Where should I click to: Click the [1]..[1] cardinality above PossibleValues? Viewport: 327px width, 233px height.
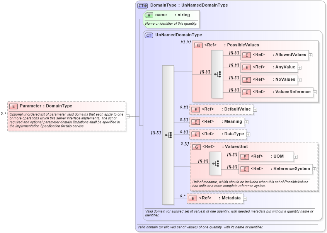click(x=186, y=42)
